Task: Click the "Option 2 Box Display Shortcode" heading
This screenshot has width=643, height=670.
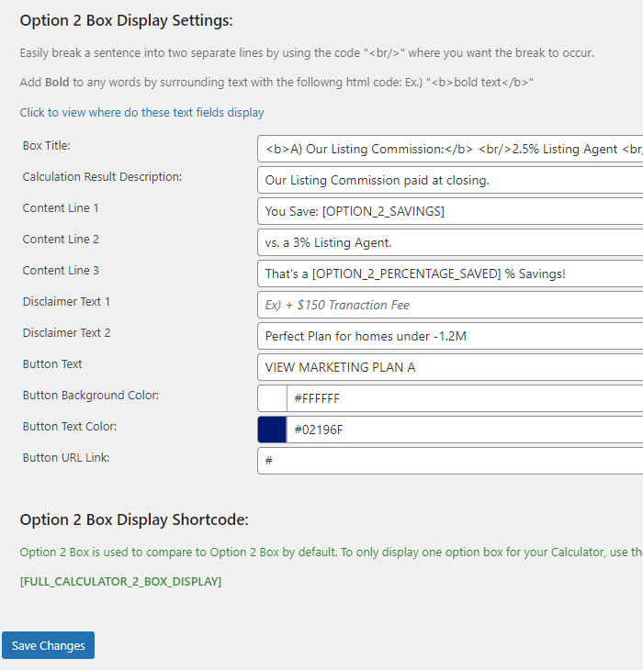Action: coord(134,520)
